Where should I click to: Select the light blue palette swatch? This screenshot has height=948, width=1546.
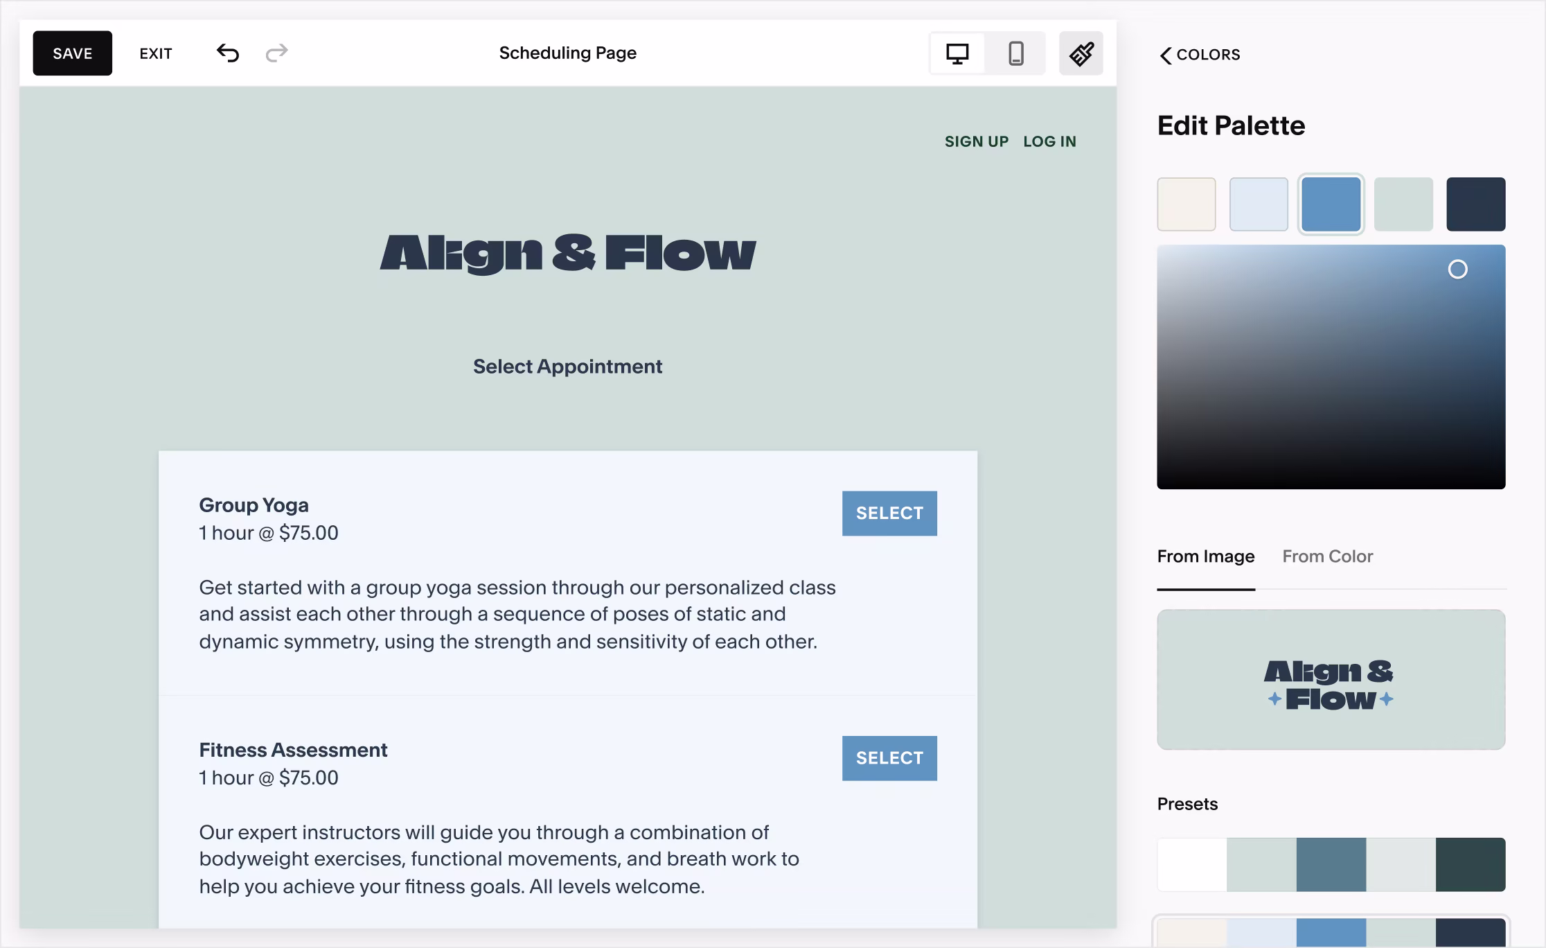1258,204
